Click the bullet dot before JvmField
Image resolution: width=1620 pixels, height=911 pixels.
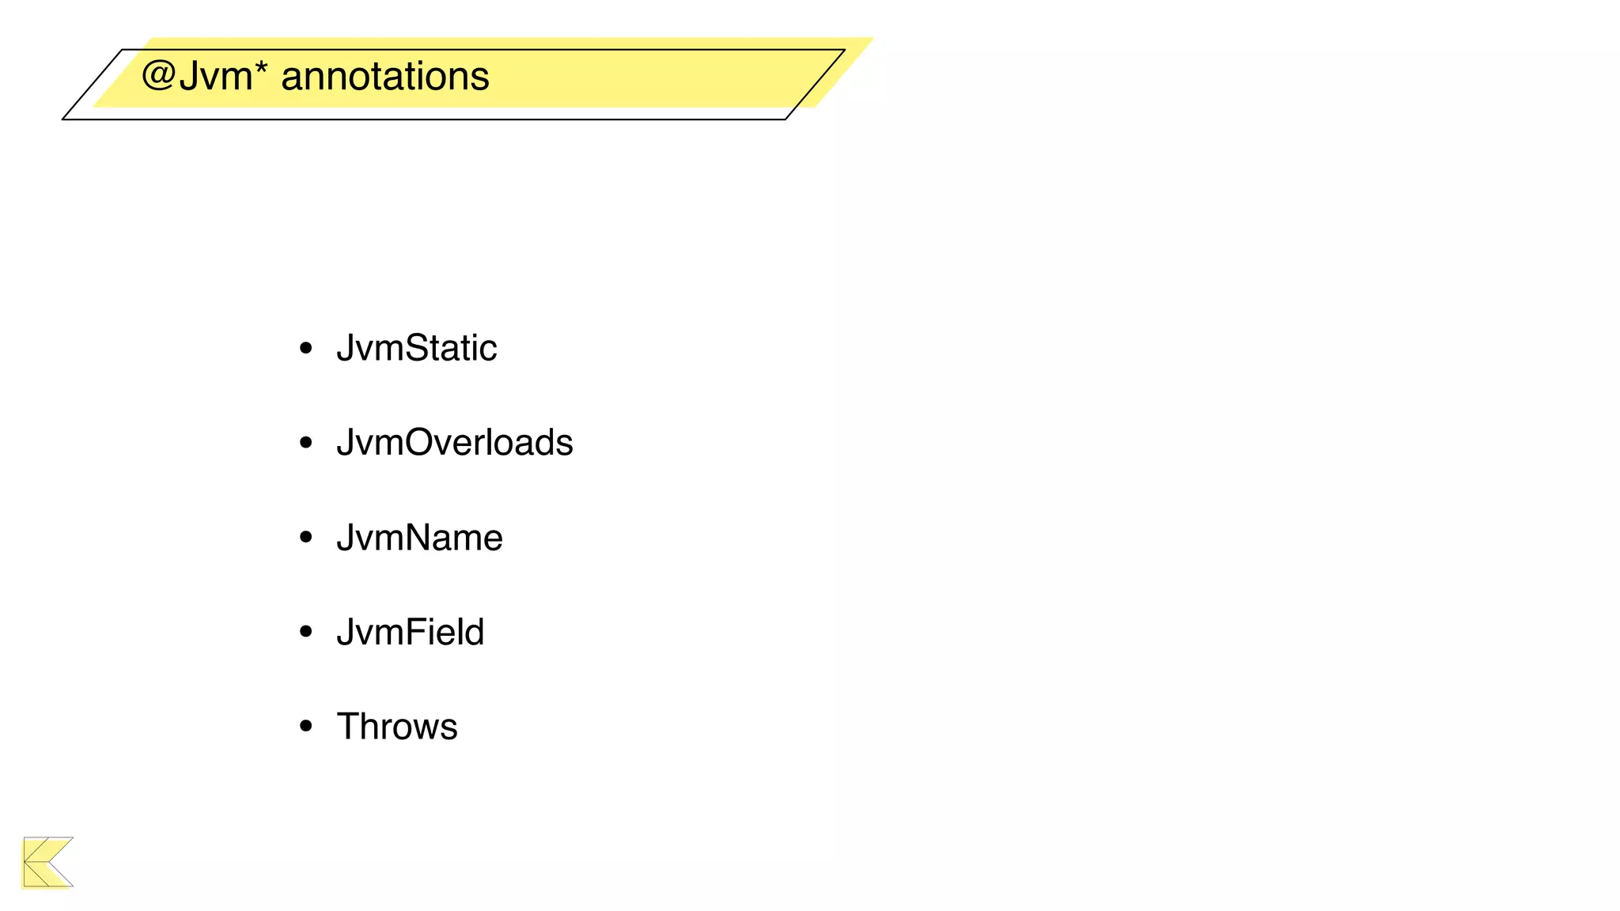306,631
